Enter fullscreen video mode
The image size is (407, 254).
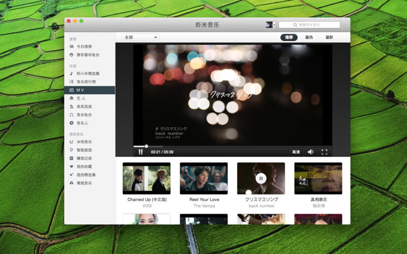tap(324, 152)
